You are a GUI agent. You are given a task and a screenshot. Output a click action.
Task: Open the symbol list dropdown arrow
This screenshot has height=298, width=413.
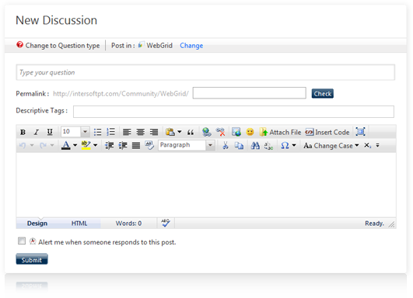coord(294,145)
